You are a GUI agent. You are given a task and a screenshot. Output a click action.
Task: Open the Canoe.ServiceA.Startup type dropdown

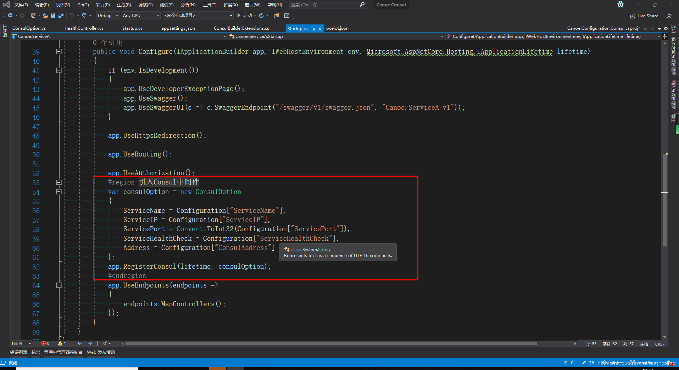(x=336, y=36)
